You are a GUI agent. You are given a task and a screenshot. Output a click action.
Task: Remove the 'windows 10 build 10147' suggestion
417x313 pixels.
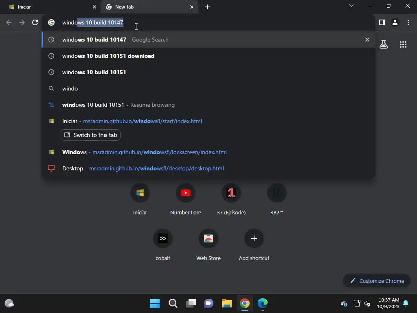367,40
